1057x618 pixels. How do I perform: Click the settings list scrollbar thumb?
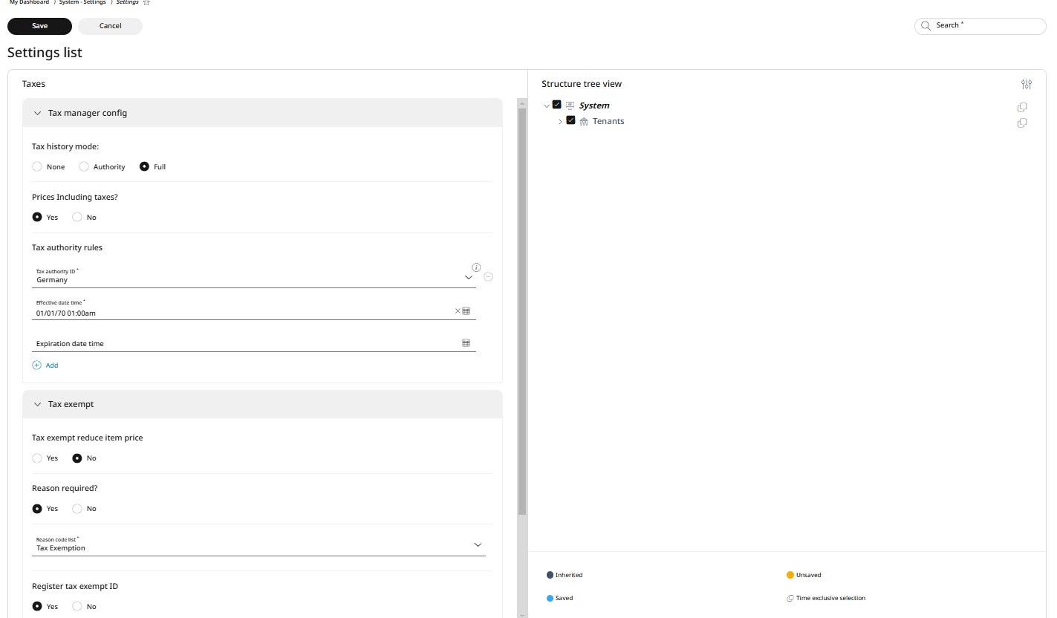pyautogui.click(x=522, y=312)
